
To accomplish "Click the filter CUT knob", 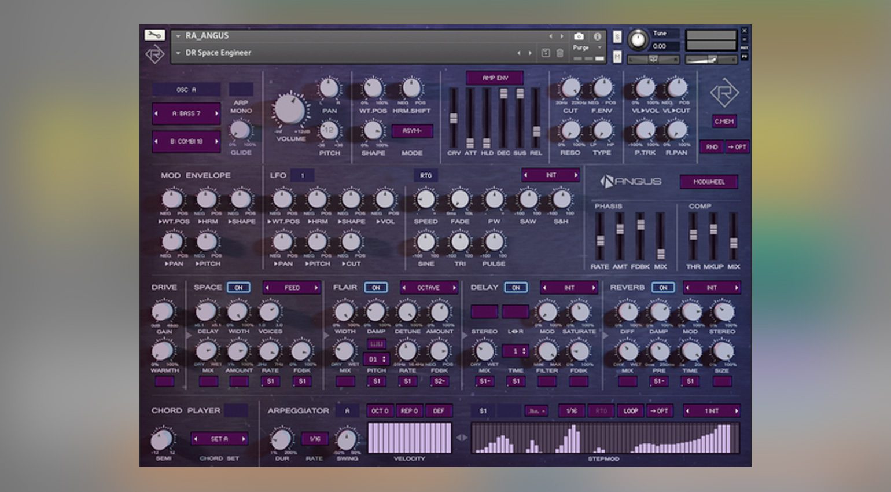I will coord(570,88).
